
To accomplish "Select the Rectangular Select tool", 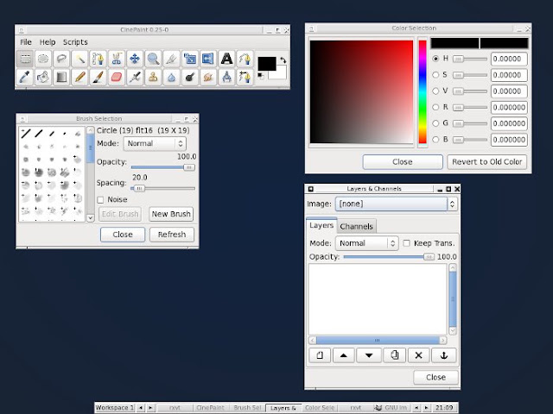I will point(25,59).
